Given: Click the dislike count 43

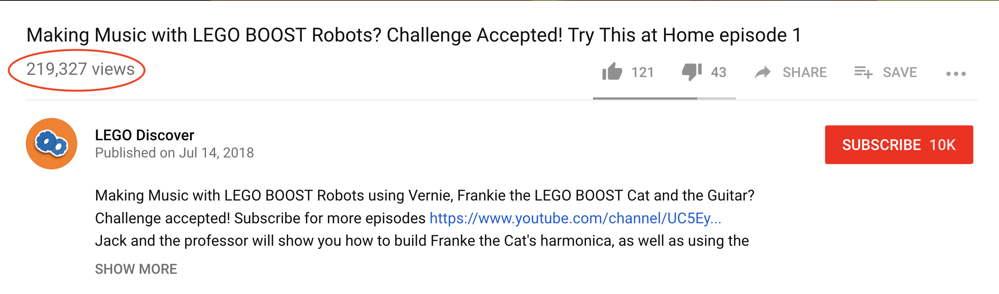Looking at the screenshot, I should click(x=718, y=73).
